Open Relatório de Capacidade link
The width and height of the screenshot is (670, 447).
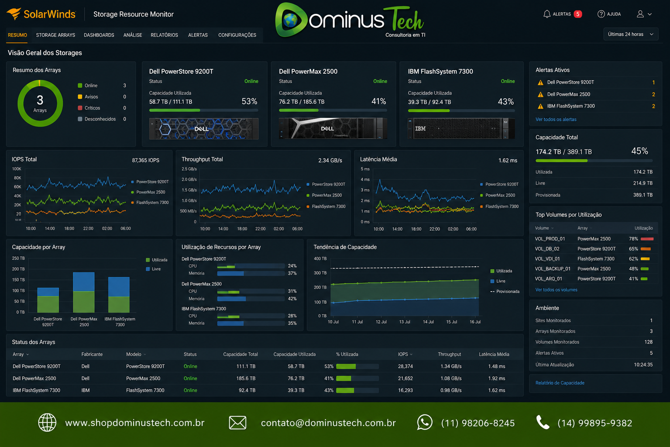pyautogui.click(x=560, y=383)
